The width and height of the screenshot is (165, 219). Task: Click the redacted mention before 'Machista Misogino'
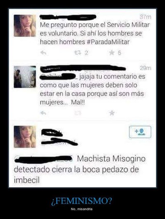[44, 159]
